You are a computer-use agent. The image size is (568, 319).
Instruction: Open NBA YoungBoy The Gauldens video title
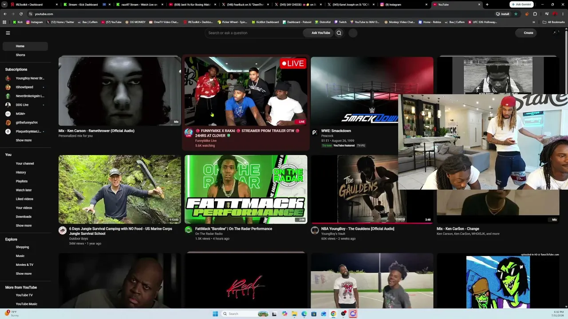click(x=358, y=229)
